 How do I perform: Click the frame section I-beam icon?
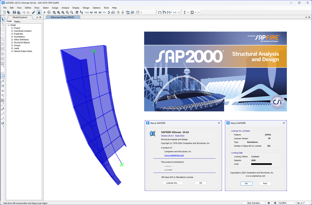(x=185, y=12)
